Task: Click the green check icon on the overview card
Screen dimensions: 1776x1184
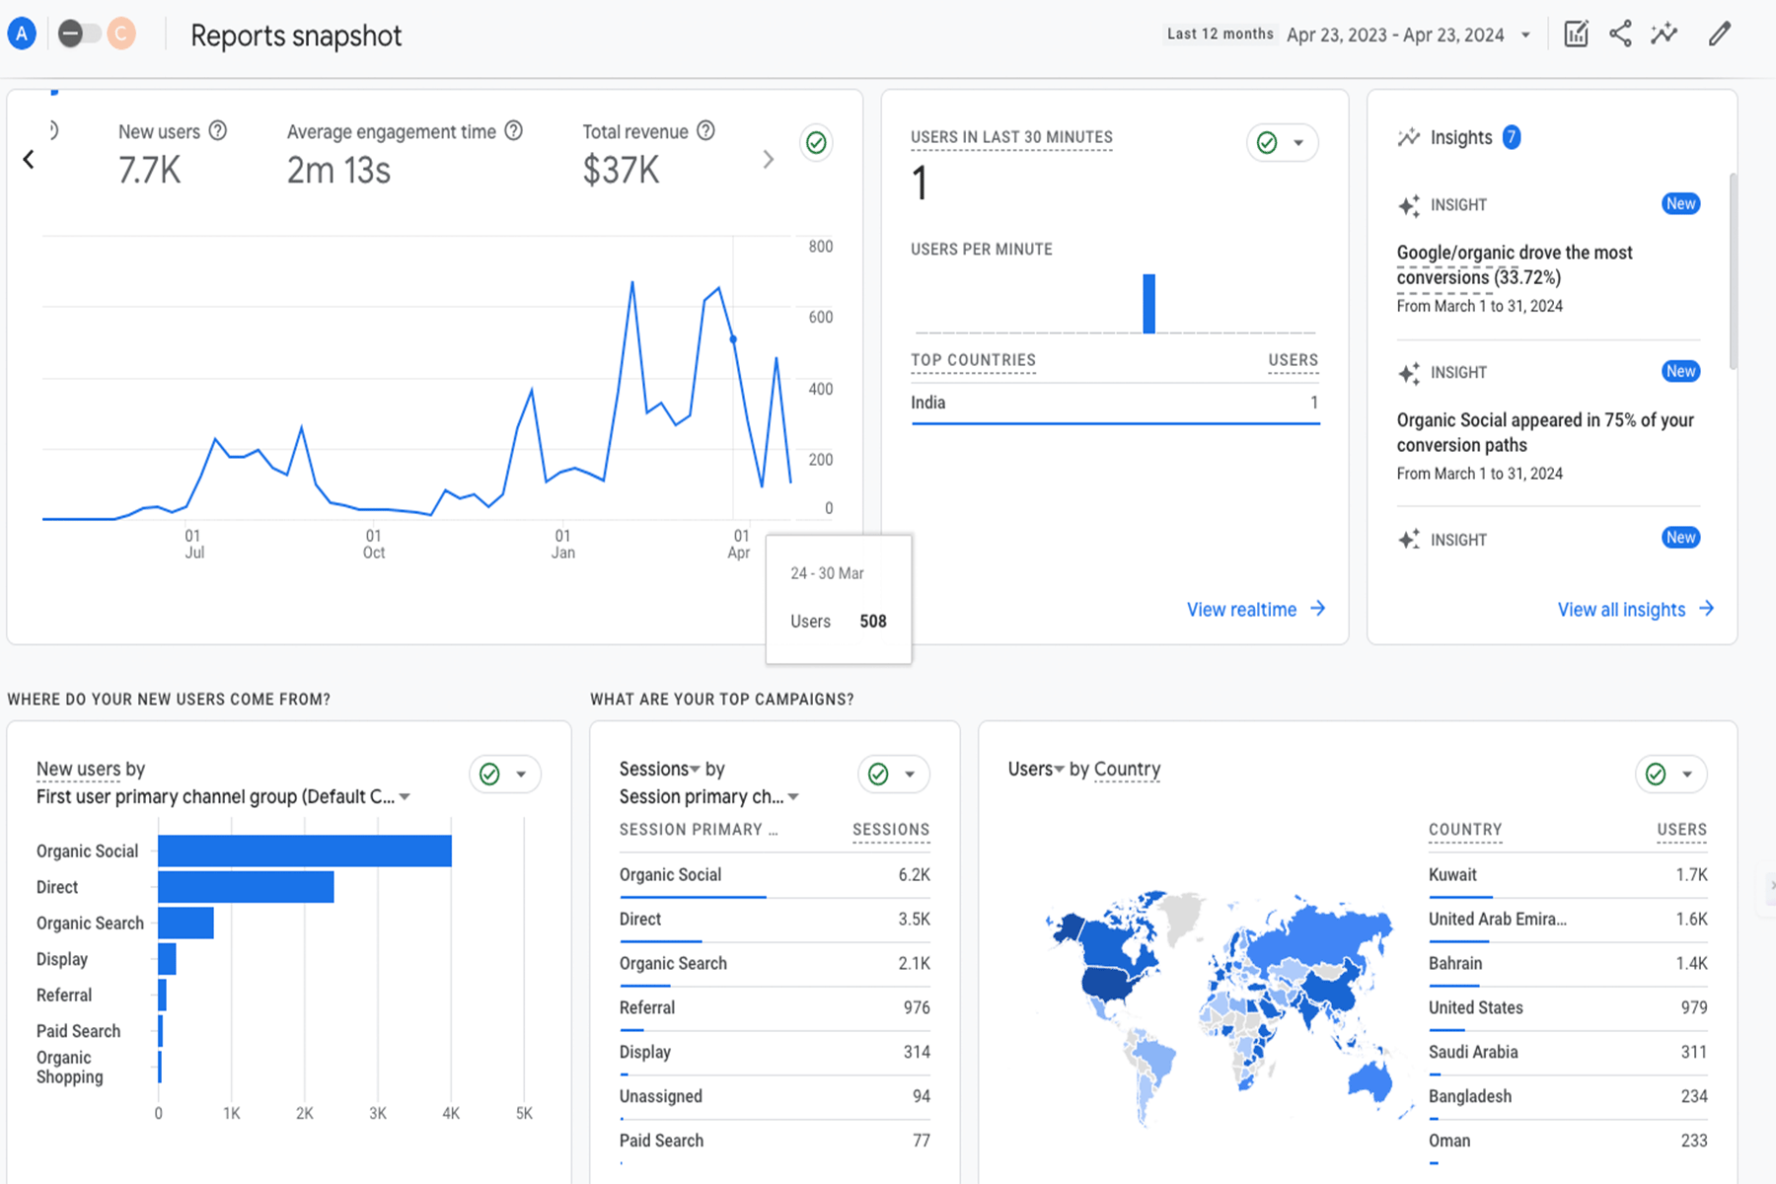Action: tap(816, 143)
